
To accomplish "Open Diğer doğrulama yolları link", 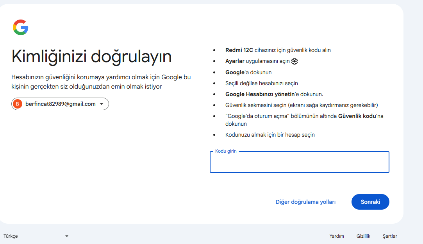I will tap(305, 202).
